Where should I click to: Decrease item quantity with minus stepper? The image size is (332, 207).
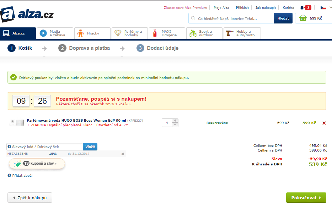tap(175, 125)
